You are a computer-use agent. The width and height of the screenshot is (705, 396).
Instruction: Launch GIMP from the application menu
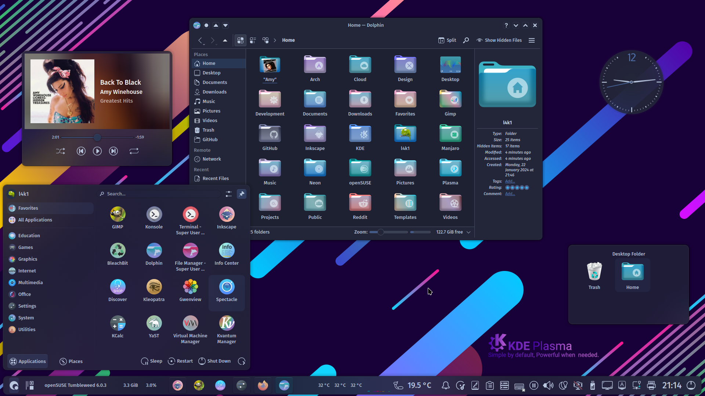click(x=117, y=218)
